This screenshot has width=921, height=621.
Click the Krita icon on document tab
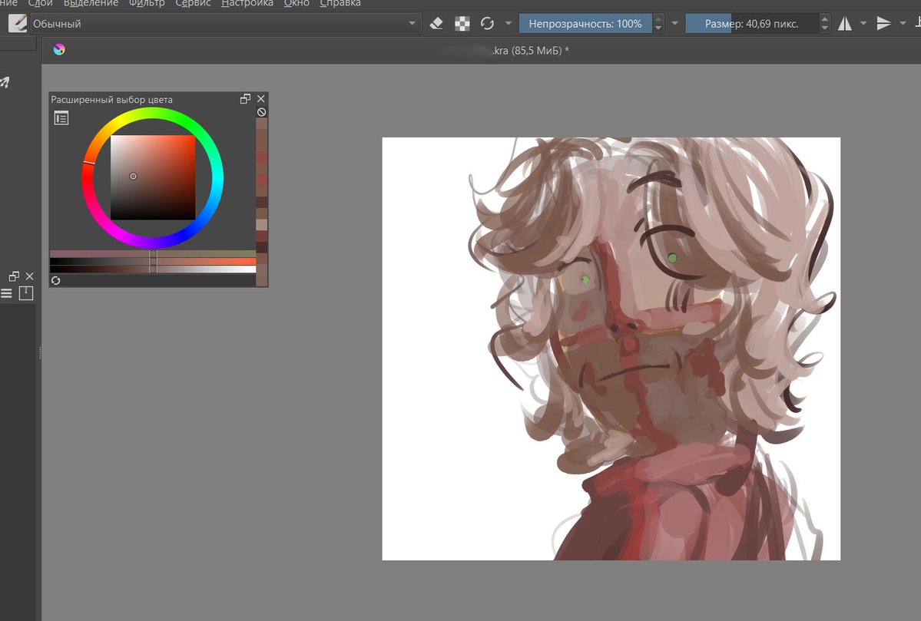59,50
